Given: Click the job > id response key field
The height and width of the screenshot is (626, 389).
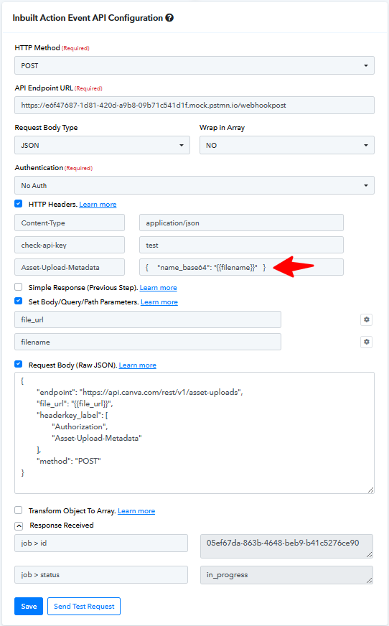Looking at the screenshot, I should (x=101, y=543).
